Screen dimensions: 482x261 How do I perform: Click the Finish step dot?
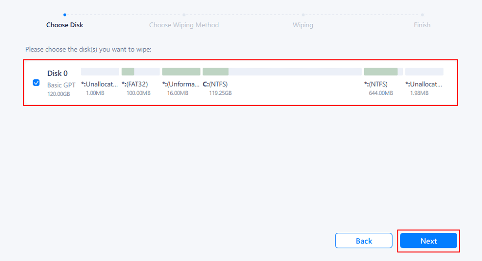tap(422, 15)
